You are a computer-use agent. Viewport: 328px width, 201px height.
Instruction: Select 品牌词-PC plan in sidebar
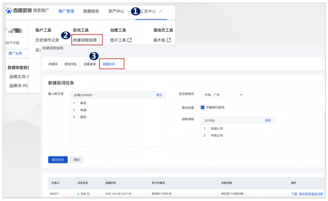19,86
